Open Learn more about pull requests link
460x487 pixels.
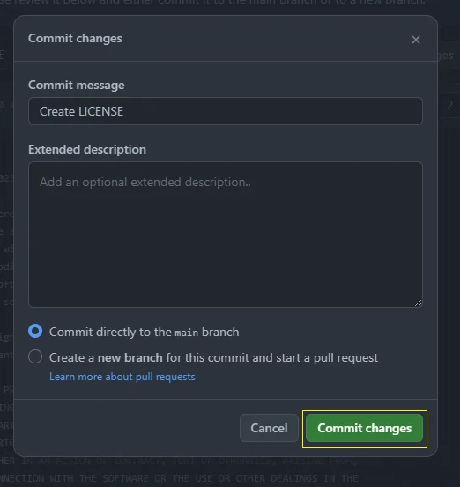pos(122,377)
